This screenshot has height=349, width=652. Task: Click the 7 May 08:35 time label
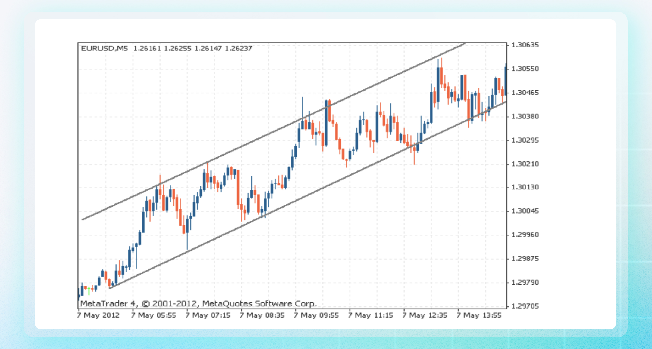point(262,315)
